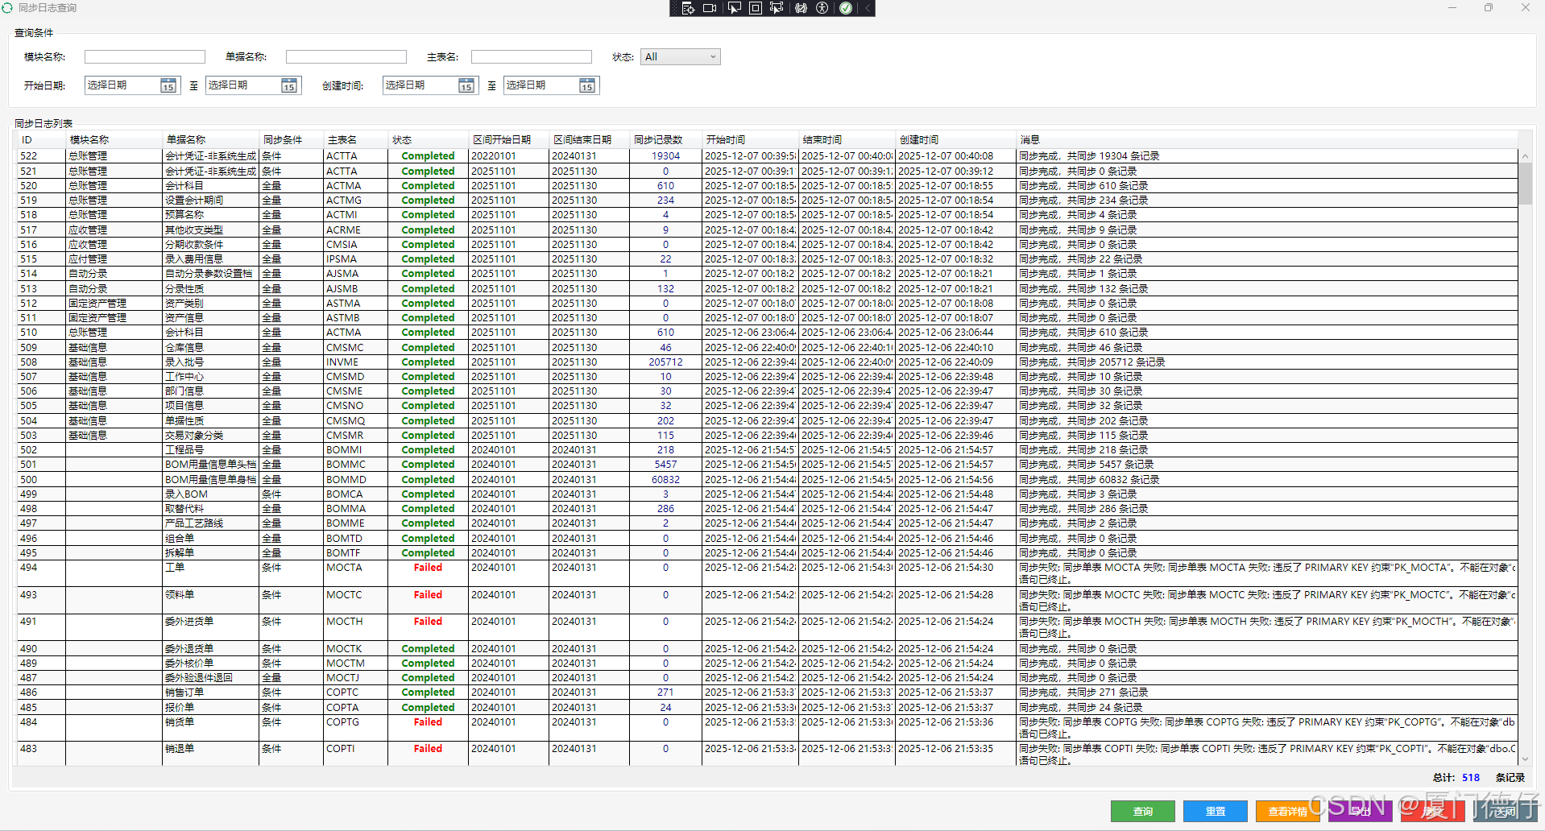Image resolution: width=1545 pixels, height=831 pixels.
Task: Click the orange 查看详情 button
Action: tap(1287, 812)
